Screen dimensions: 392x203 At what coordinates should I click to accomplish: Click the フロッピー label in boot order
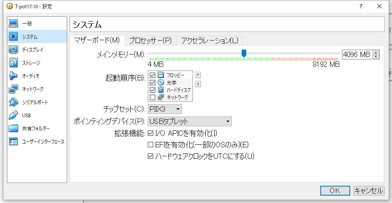(175, 75)
